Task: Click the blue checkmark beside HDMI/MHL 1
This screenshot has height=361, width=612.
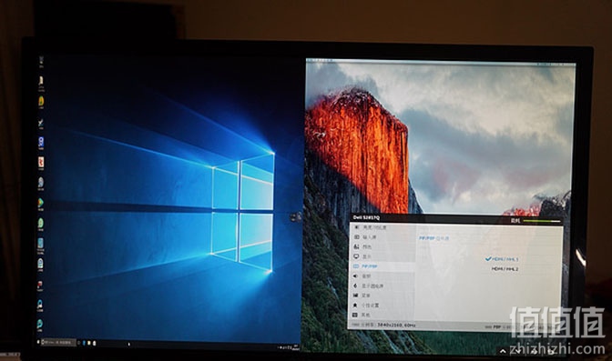Action: click(x=488, y=259)
